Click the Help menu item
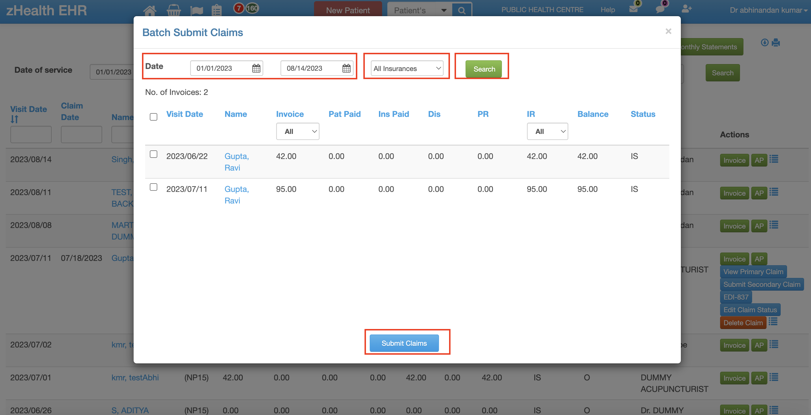The width and height of the screenshot is (811, 415). coord(608,10)
